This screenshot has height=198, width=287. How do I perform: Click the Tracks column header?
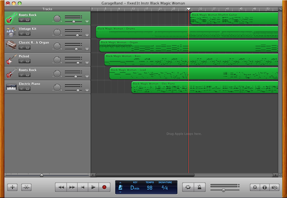(x=47, y=9)
